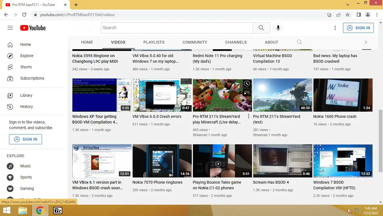Click Watch Later clock on Minecraft thumbnail

point(247,84)
